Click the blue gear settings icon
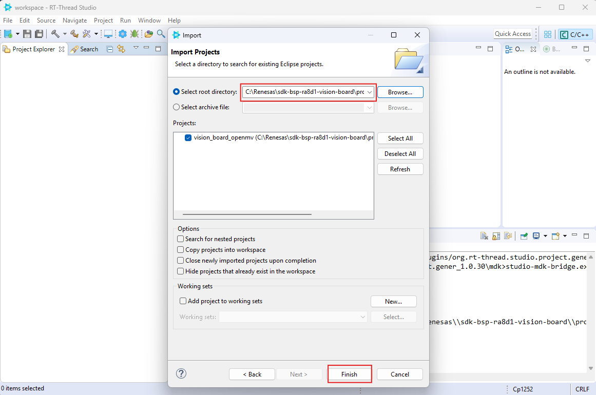The width and height of the screenshot is (596, 395). 123,34
